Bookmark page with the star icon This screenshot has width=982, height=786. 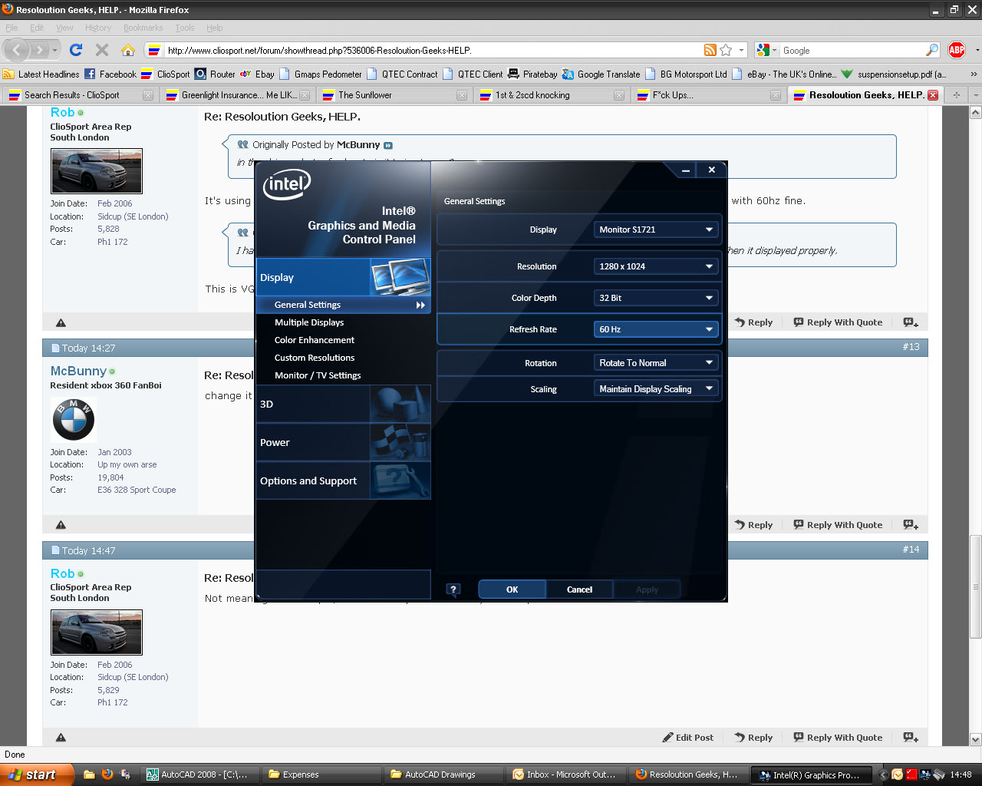click(x=726, y=50)
